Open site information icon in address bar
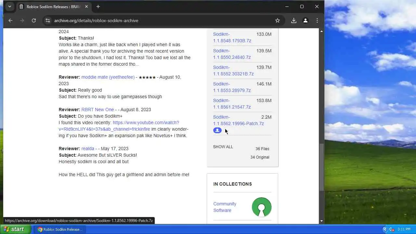 click(48, 20)
